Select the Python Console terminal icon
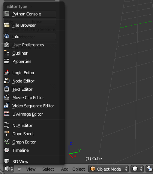 [7, 14]
